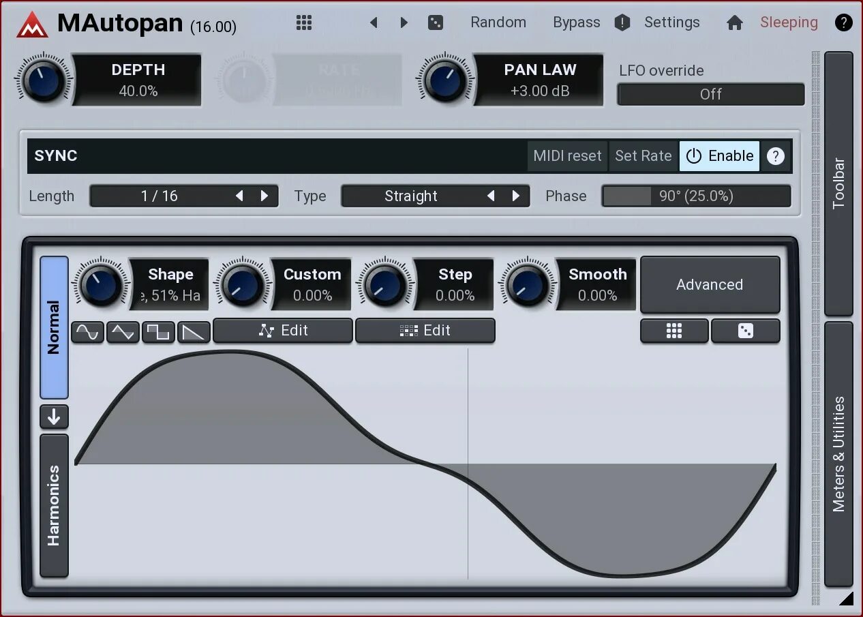Click the Advanced button
863x617 pixels.
coord(710,284)
